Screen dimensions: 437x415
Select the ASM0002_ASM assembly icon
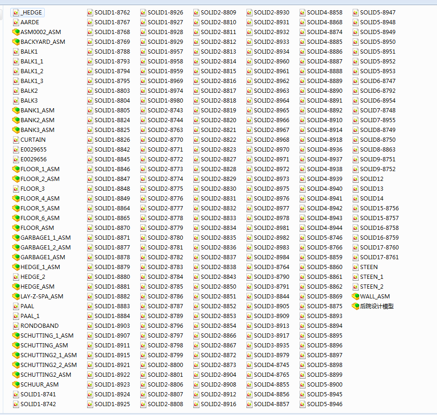16,32
